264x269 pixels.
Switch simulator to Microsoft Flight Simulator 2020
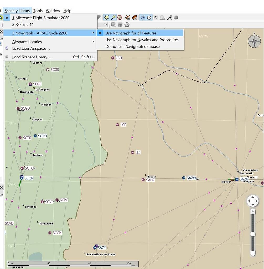pos(42,18)
